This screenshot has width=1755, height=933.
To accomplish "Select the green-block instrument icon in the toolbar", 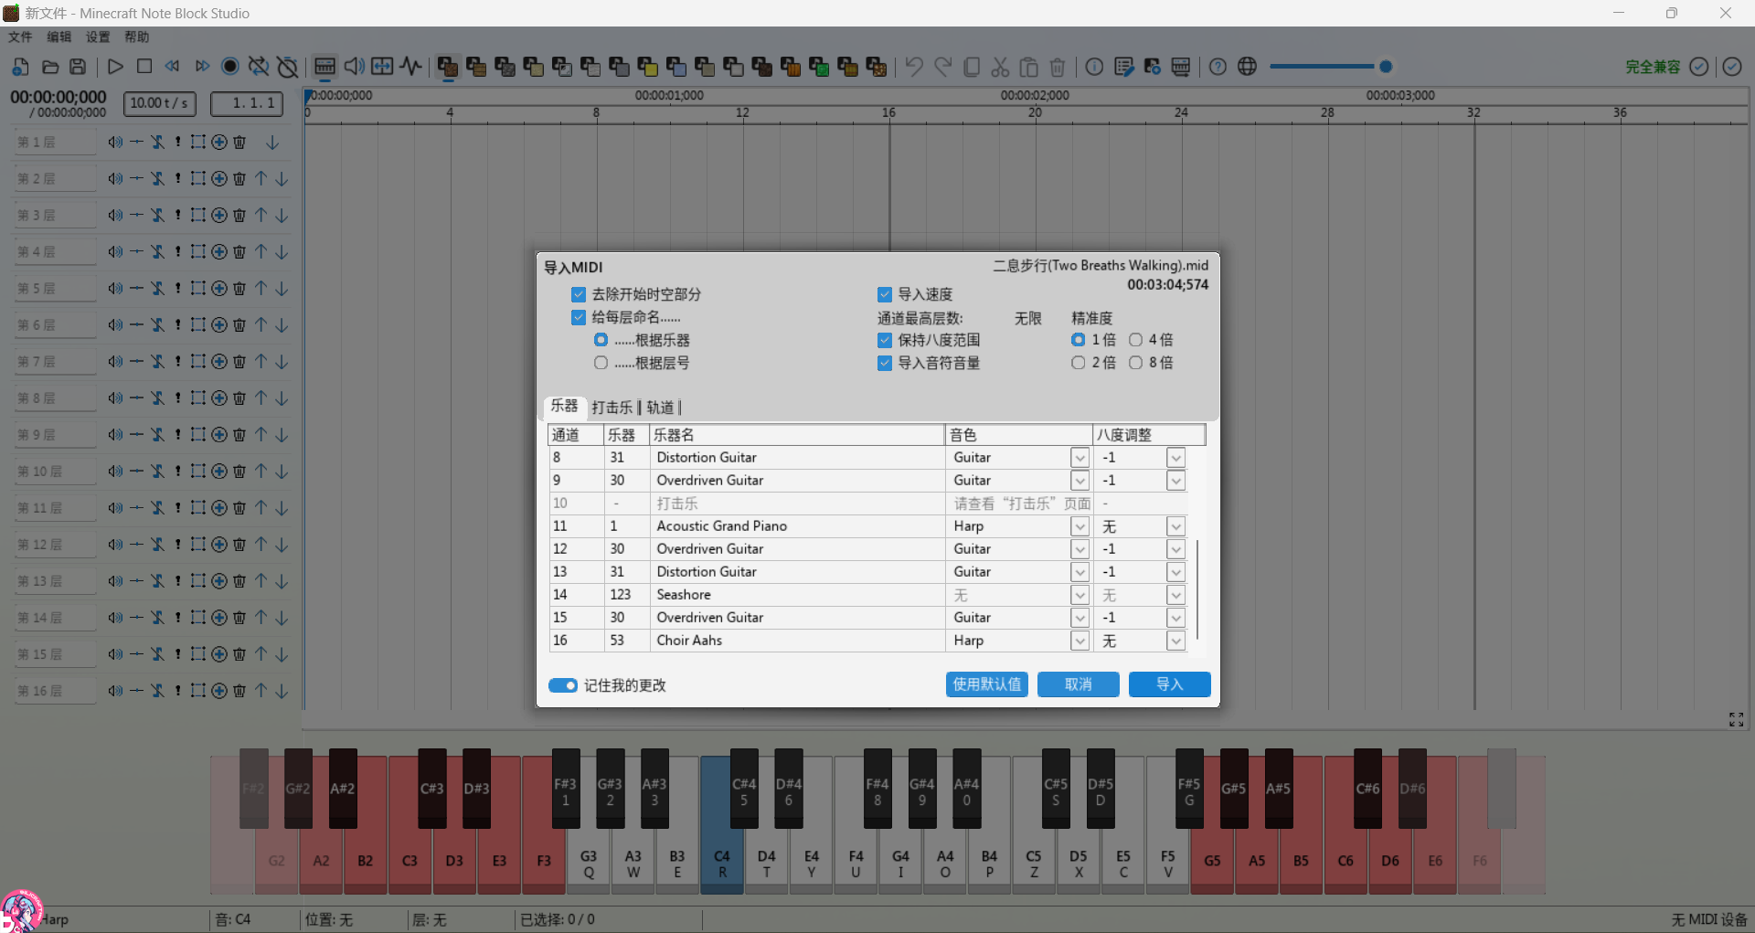I will pos(819,67).
